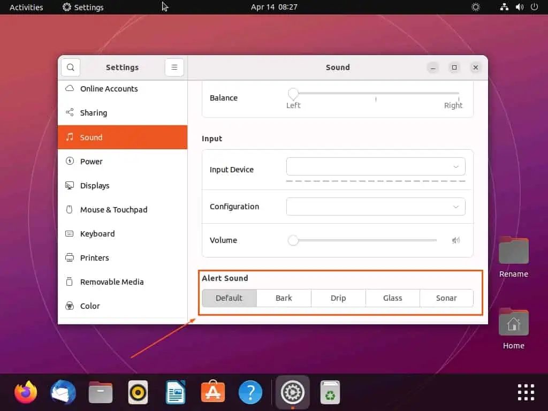548x411 pixels.
Task: Launch Rhythmbox from the dock
Action: (x=138, y=392)
